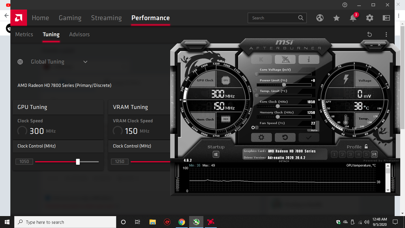405x228 pixels.
Task: Click the taskbar search box
Action: tap(65, 222)
